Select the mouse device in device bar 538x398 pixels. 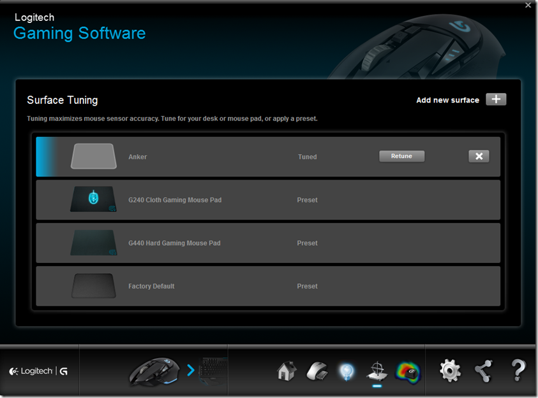click(x=154, y=372)
